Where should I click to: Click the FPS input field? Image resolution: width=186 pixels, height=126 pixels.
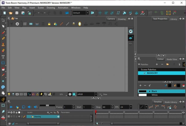tap(124, 107)
